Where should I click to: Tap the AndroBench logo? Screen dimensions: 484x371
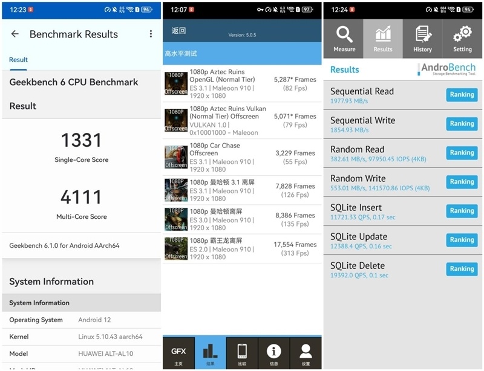[x=446, y=69]
